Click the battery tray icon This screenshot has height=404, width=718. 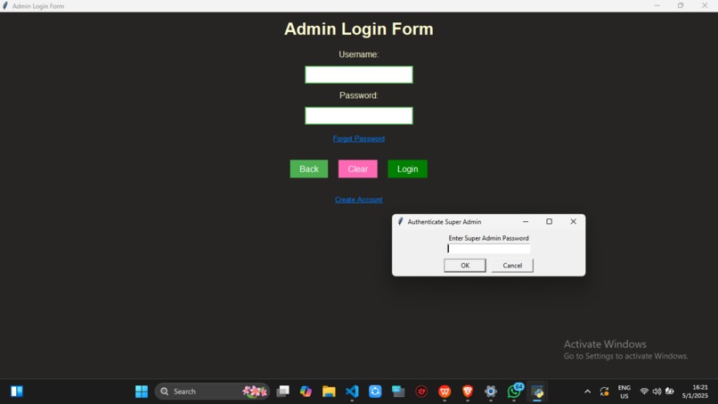pyautogui.click(x=670, y=392)
